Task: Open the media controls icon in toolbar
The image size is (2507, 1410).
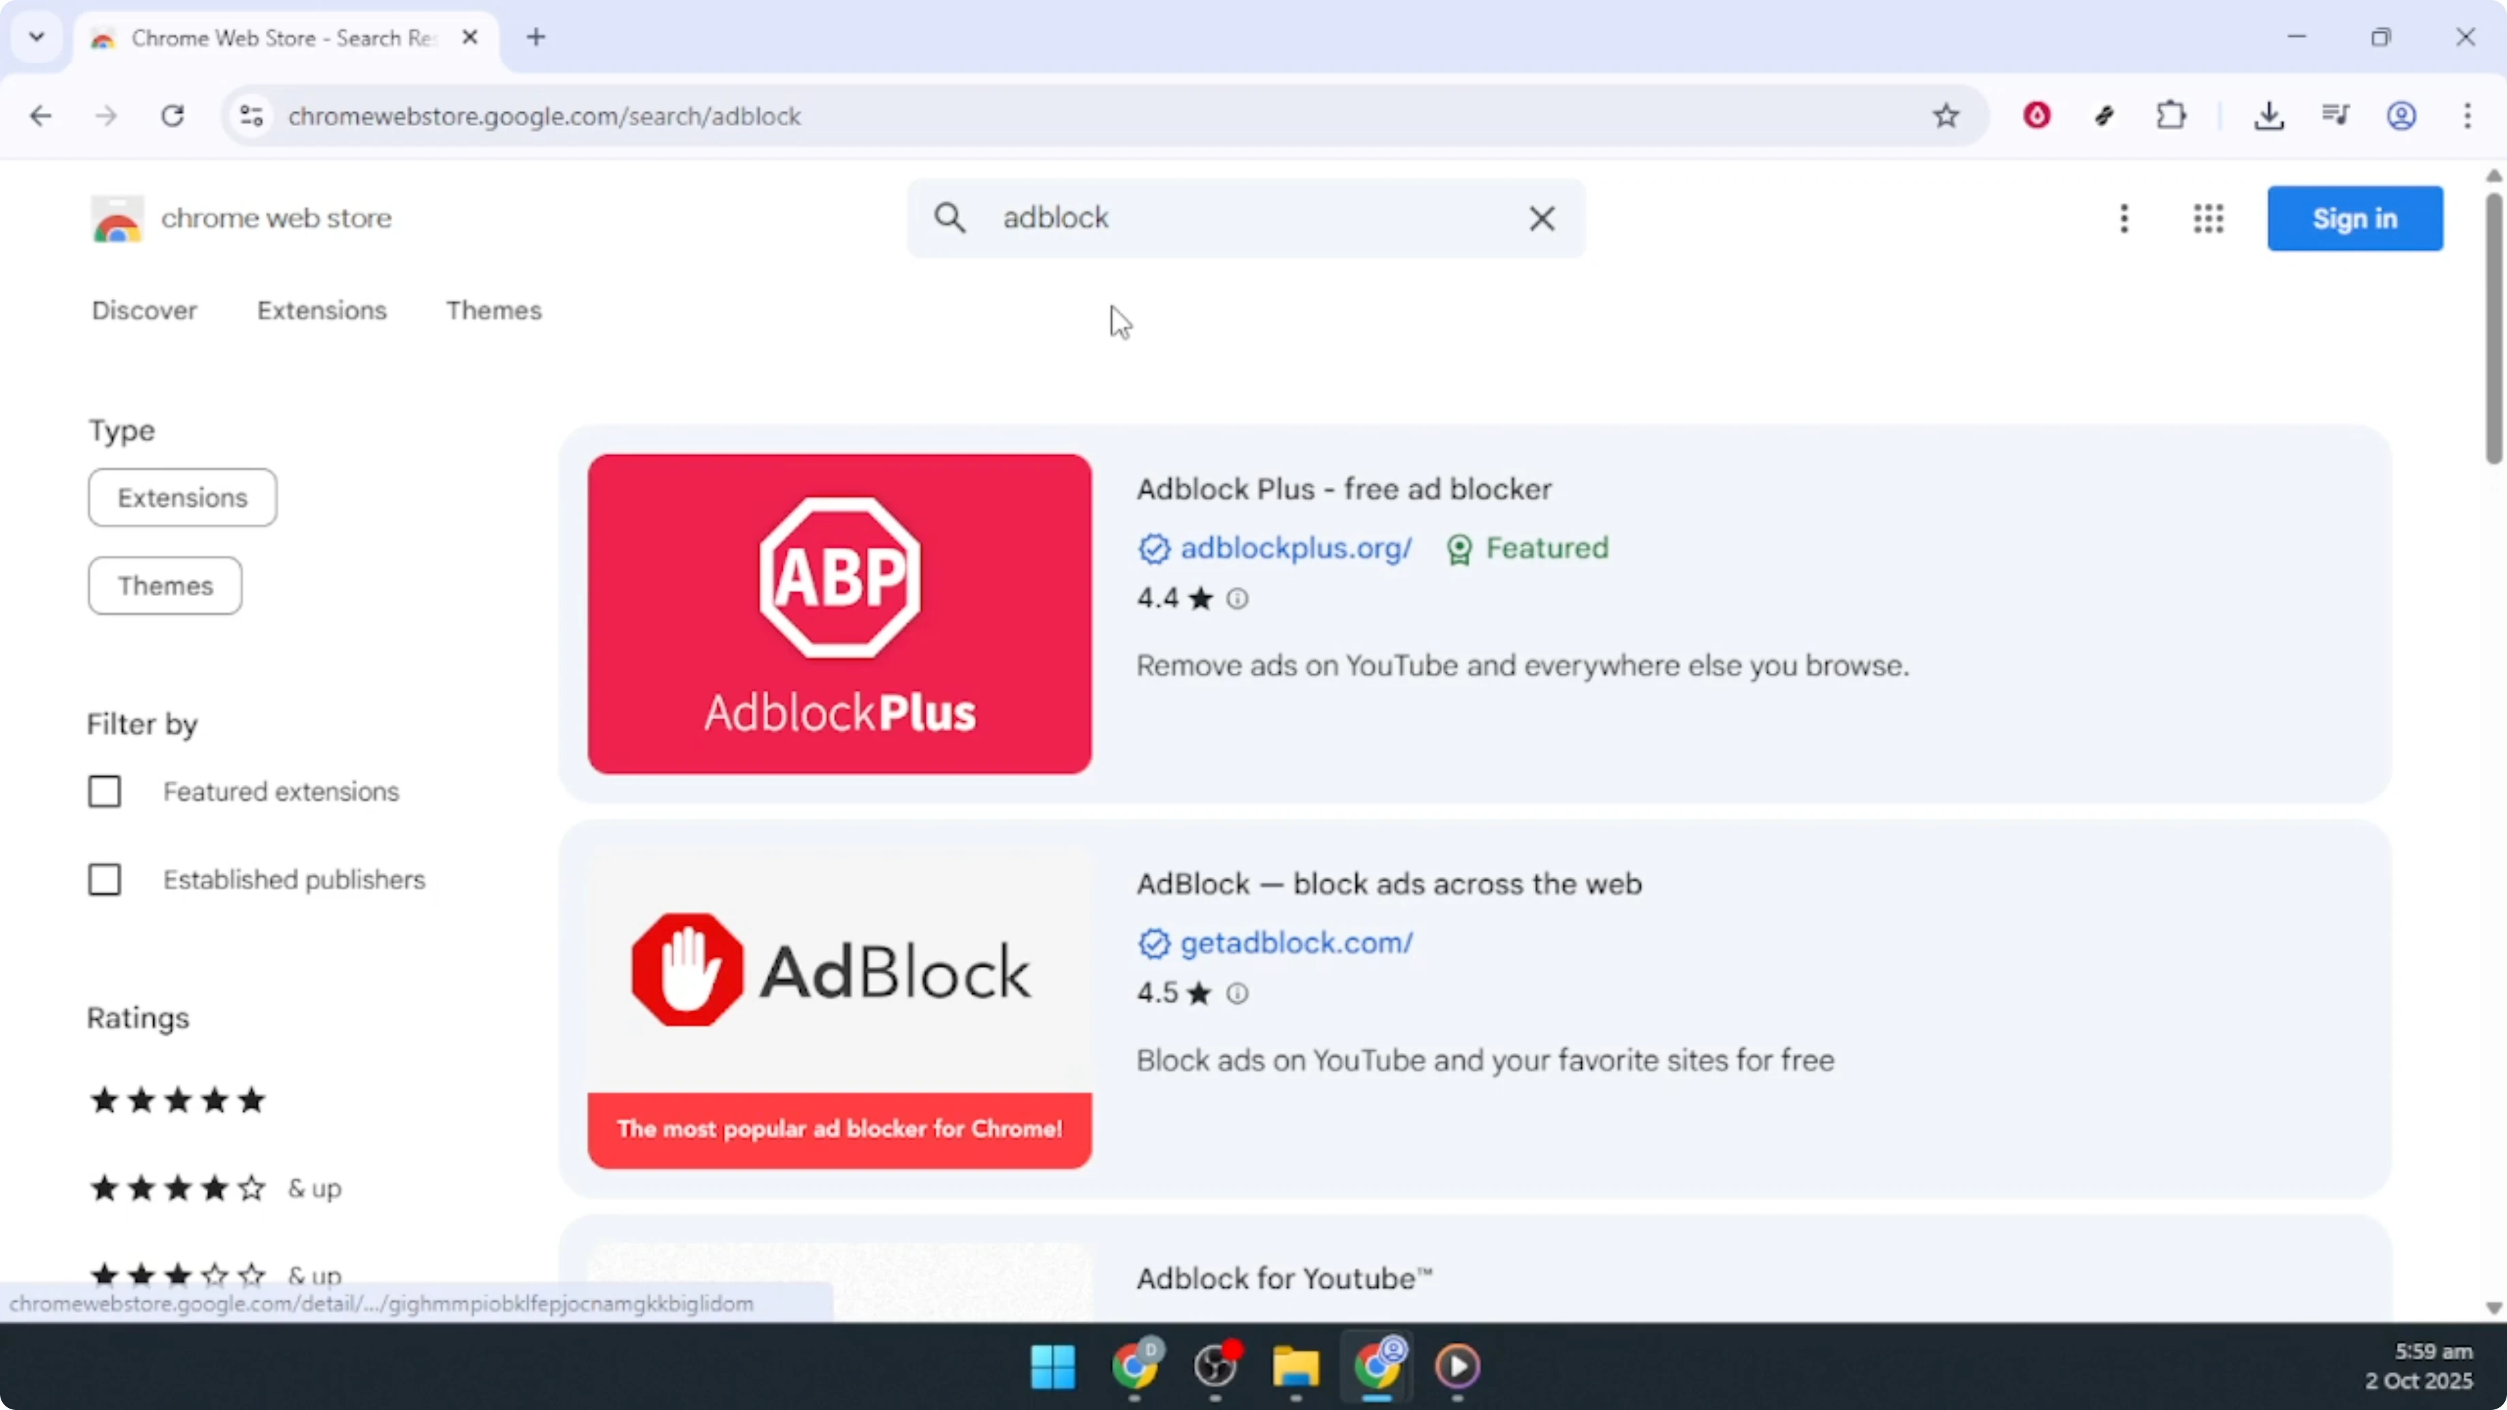Action: pos(2335,115)
